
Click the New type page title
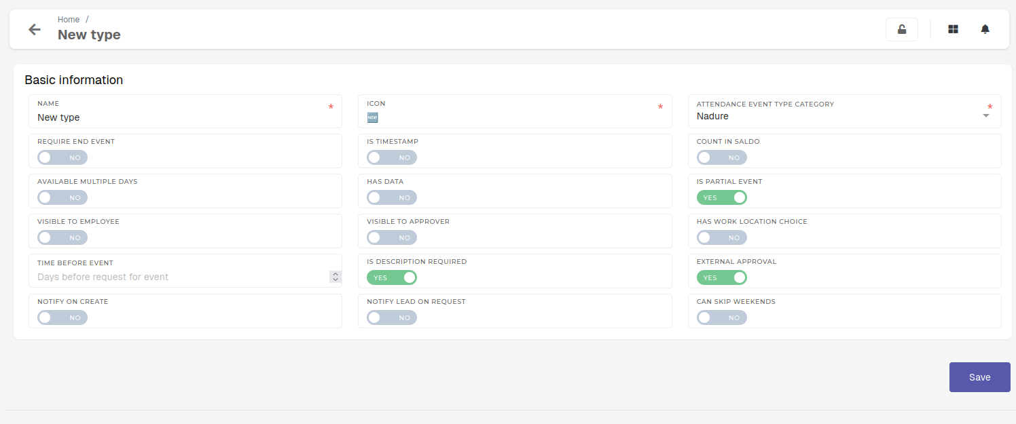(x=89, y=35)
